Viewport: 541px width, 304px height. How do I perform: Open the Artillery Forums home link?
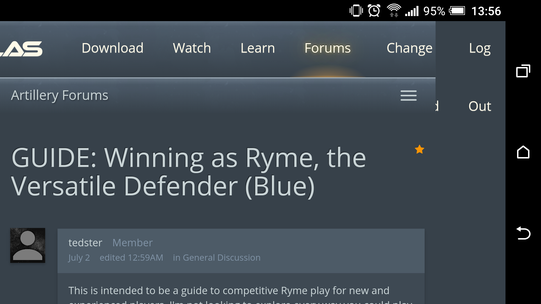[59, 95]
